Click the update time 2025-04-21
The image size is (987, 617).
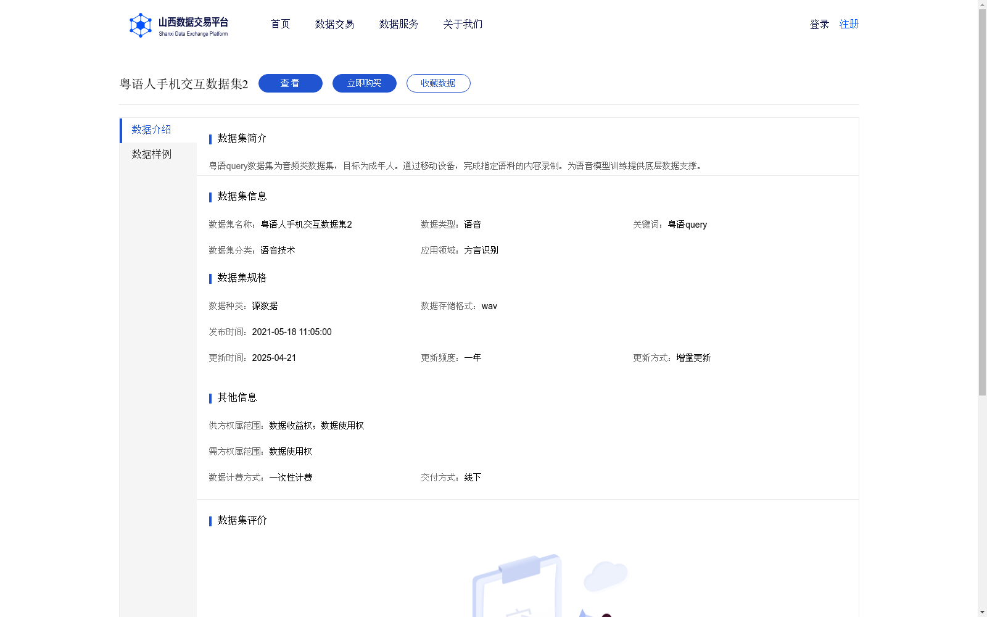274,358
